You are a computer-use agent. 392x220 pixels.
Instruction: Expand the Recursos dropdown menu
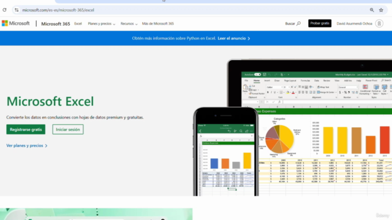(x=129, y=24)
